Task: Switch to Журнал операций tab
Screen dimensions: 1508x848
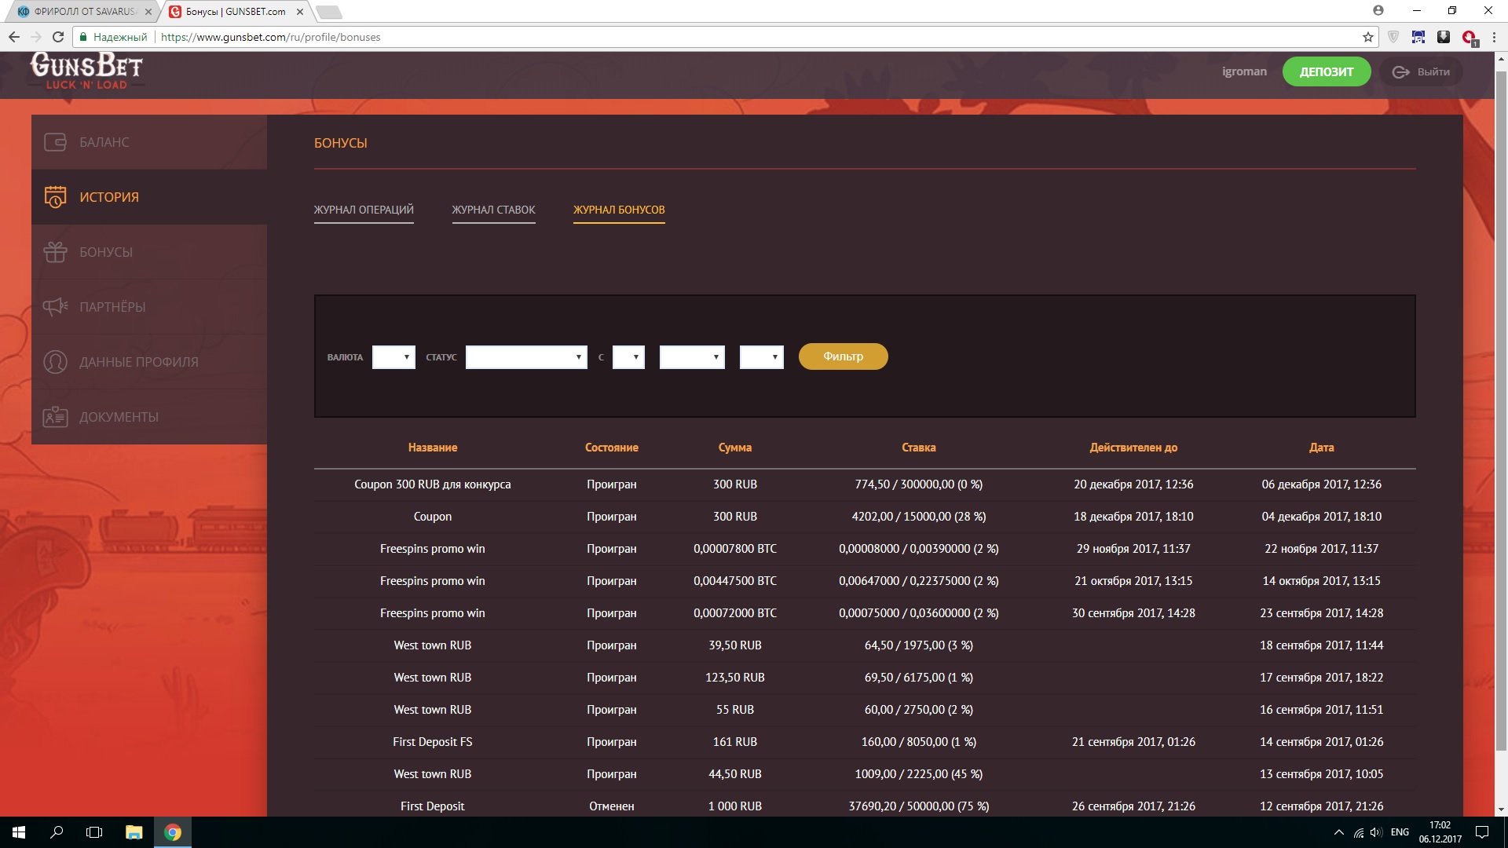Action: (x=364, y=210)
